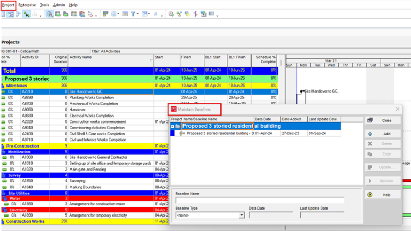Collapse the Site Utilities group band
411x231 pixels.
click(3, 192)
